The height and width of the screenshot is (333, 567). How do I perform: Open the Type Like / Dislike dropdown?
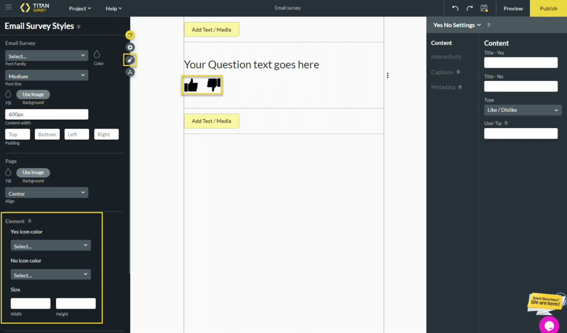pos(523,110)
